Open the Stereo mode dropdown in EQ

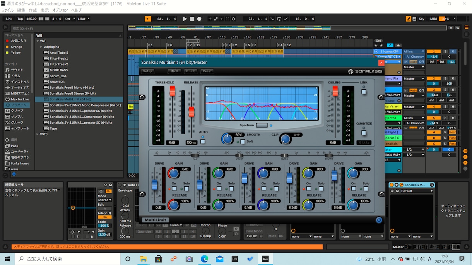point(104,200)
